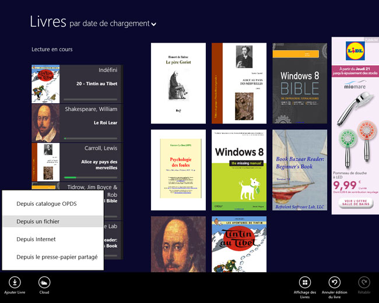The image size is (379, 303).
Task: Click the Ajouter Livre download icon
Action: point(15,282)
